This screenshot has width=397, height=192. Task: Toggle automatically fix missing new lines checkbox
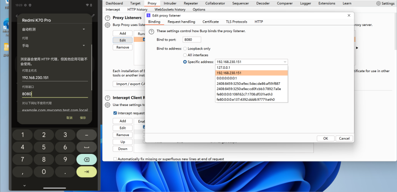pyautogui.click(x=116, y=159)
